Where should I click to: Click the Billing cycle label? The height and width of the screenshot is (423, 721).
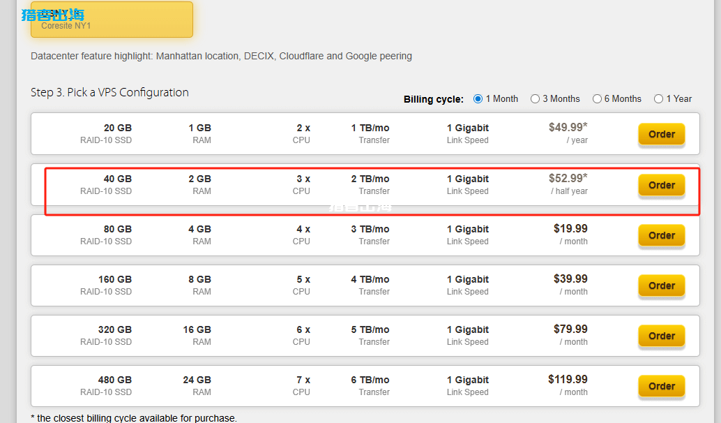pos(433,99)
